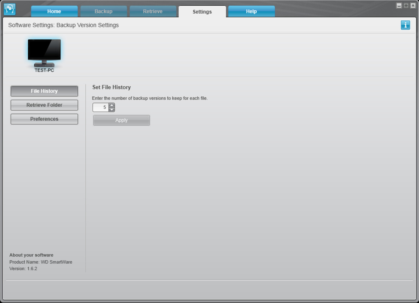Click 'Product Name: WD SmartWare' text
The image size is (419, 303).
(x=41, y=262)
